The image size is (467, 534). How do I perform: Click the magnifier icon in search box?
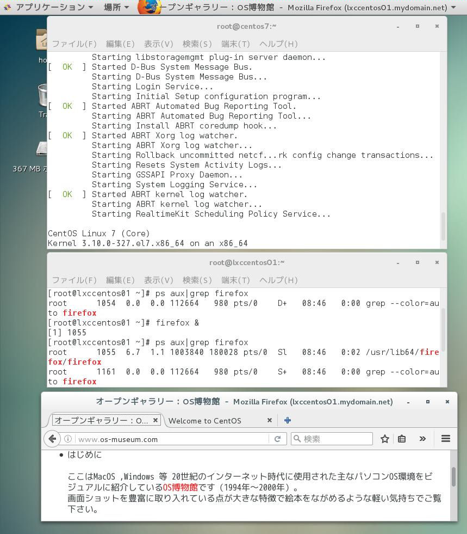coord(297,439)
